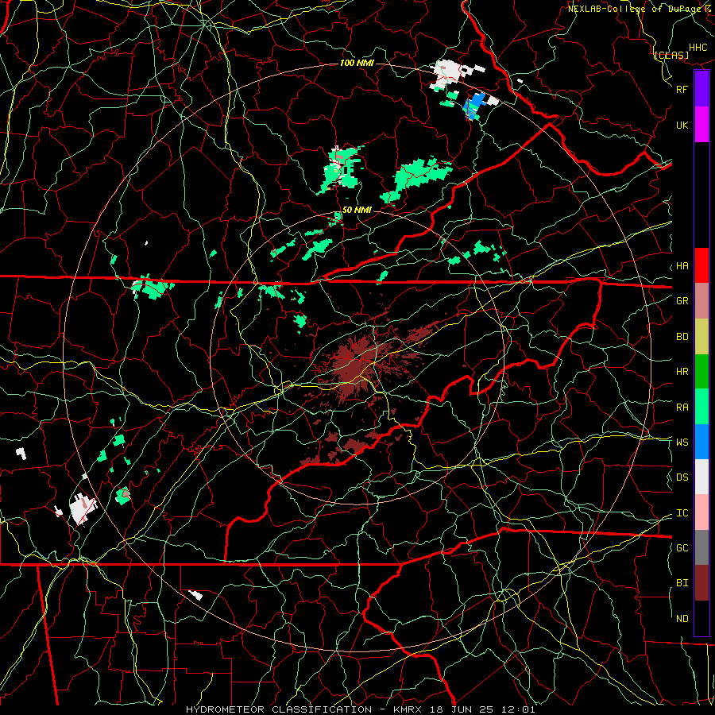This screenshot has width=715, height=715.
Task: Select the 'BI' legend label
Action: point(682,583)
